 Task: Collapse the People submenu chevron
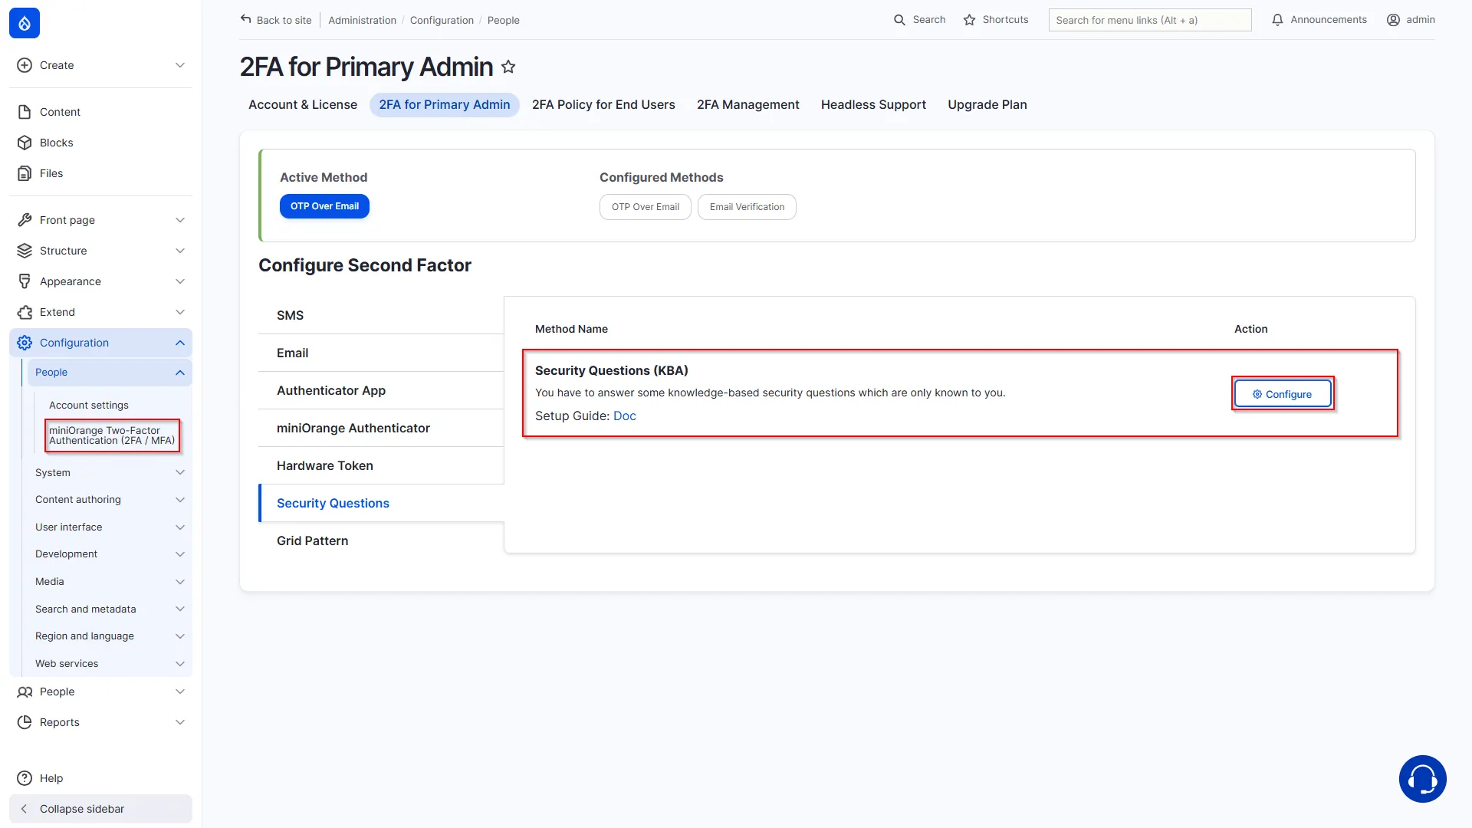coord(180,373)
